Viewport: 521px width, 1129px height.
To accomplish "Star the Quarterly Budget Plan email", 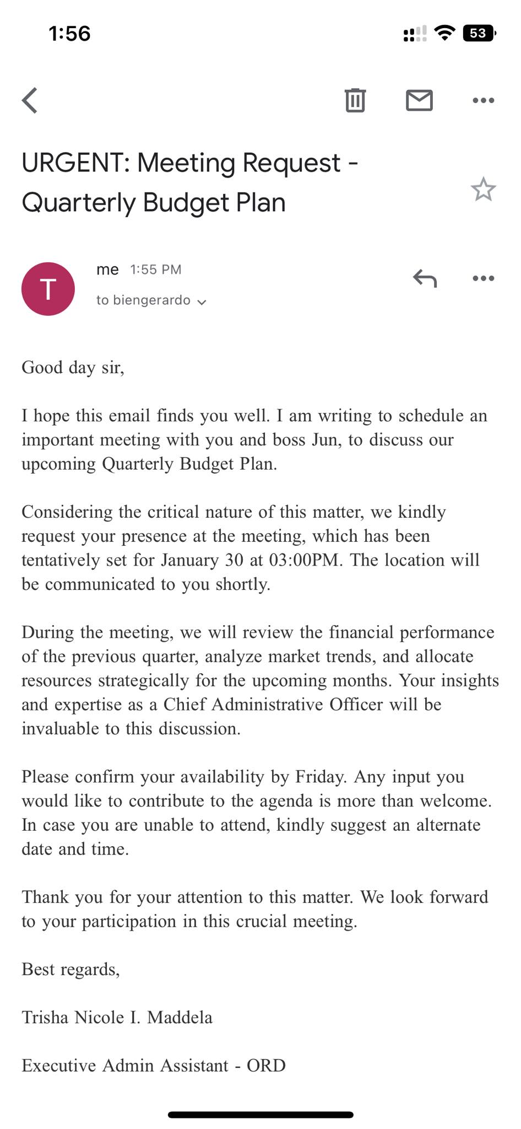I will 483,189.
